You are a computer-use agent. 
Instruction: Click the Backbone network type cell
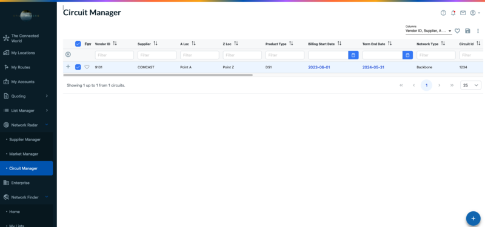click(x=424, y=67)
